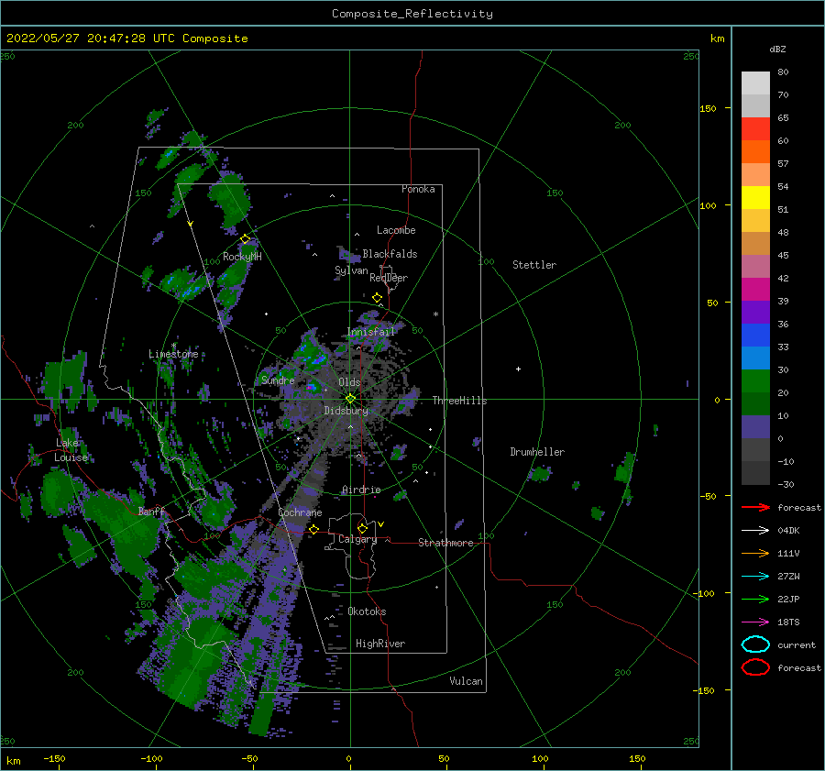Click the magenta 18TS arrow icon

pyautogui.click(x=755, y=622)
